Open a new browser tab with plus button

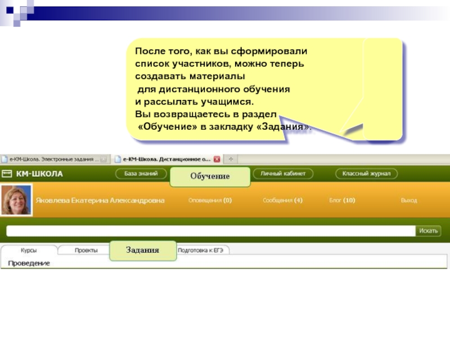pos(231,159)
